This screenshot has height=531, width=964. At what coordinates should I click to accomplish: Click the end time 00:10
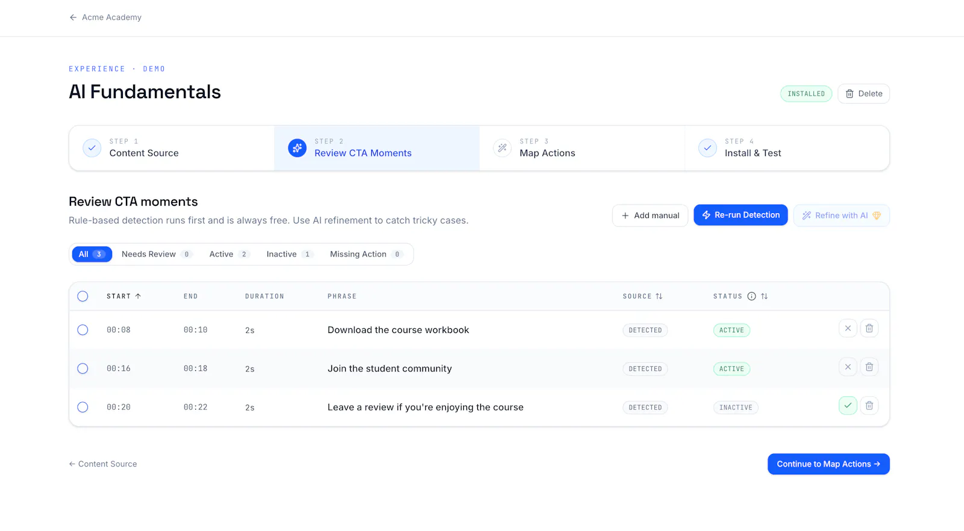tap(195, 330)
